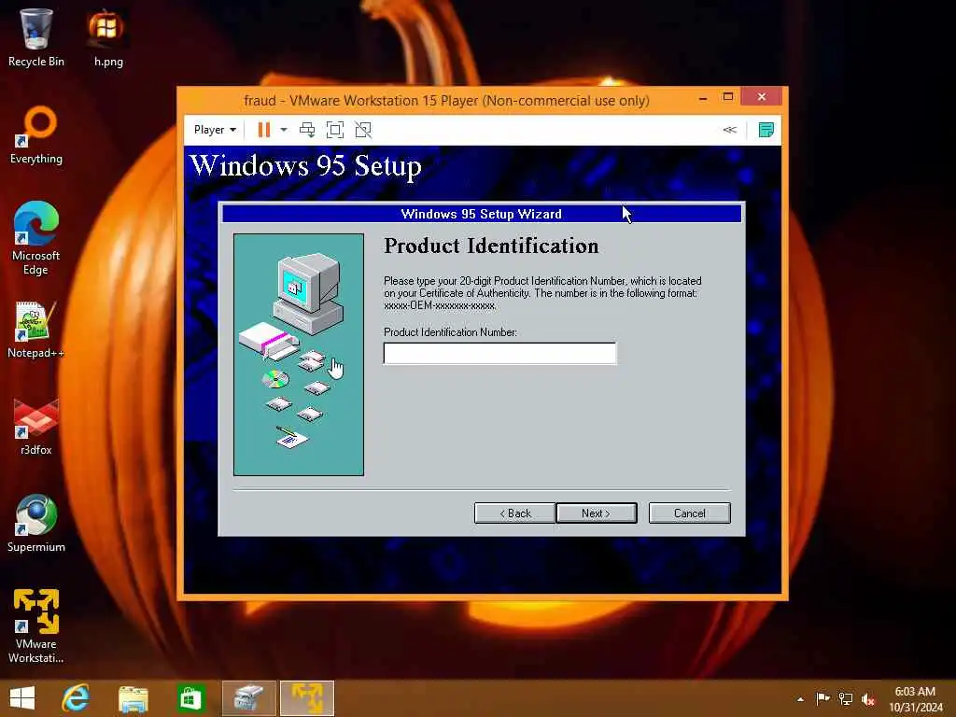This screenshot has height=717, width=956.
Task: Expand the power options arrow next to pause
Action: click(284, 130)
